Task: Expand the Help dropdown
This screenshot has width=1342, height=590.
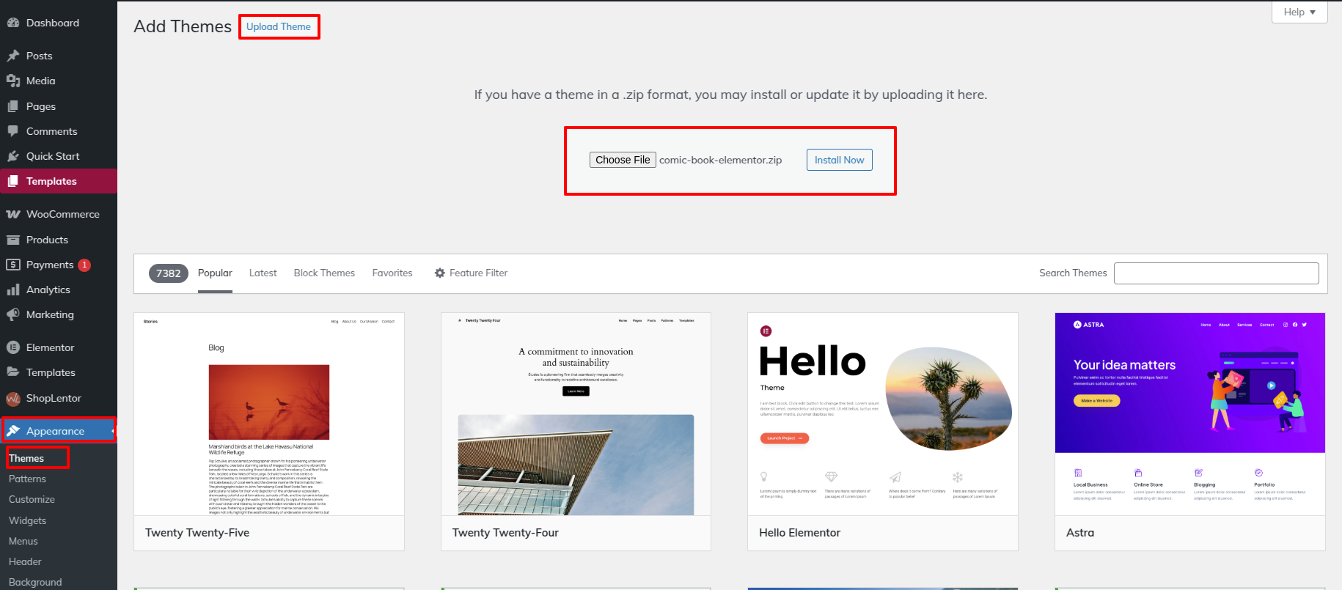Action: (1299, 12)
